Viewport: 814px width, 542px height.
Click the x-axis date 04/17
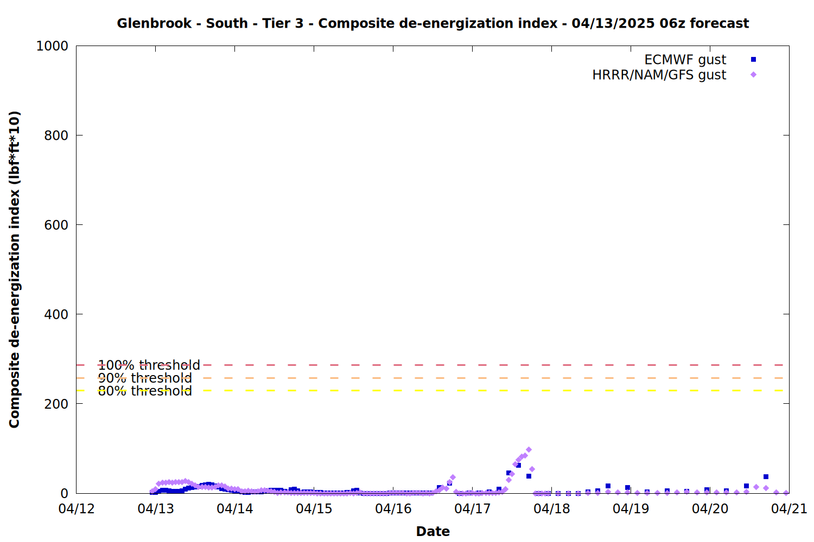(473, 508)
